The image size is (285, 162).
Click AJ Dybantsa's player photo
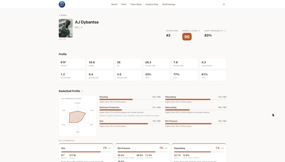66,28
